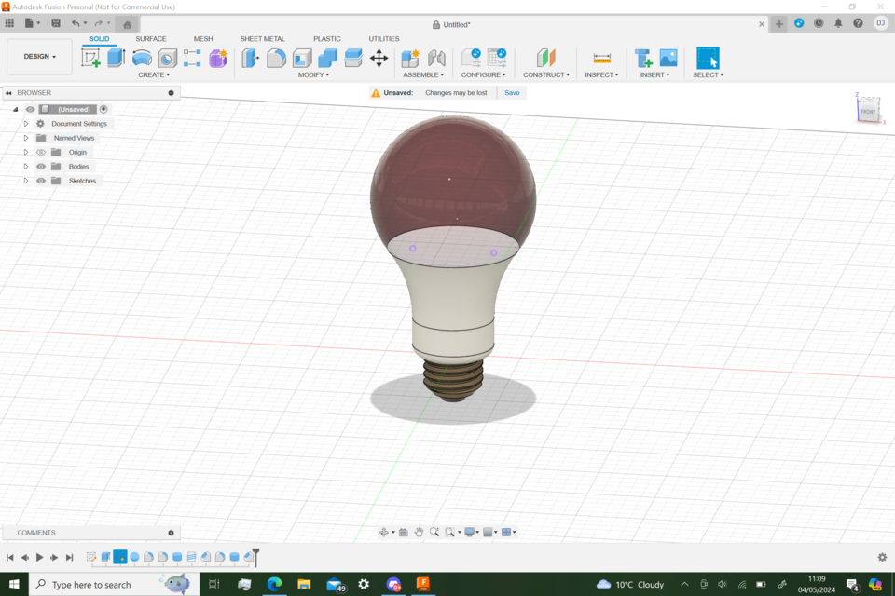Image resolution: width=895 pixels, height=596 pixels.
Task: Select the Extrude tool
Action: 115,59
